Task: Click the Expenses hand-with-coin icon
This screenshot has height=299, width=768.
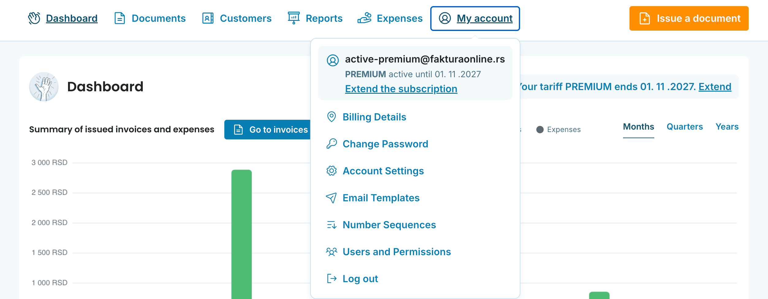Action: [364, 18]
